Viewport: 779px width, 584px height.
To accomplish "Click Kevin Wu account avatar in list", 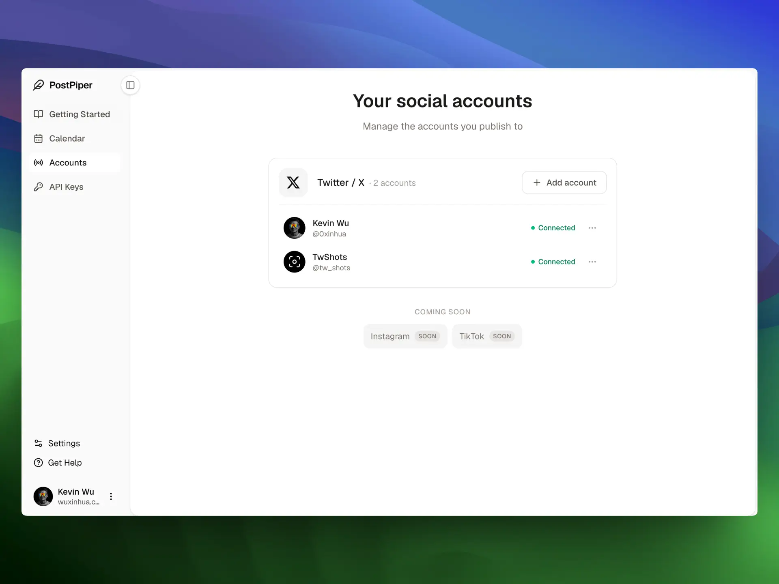I will point(295,228).
